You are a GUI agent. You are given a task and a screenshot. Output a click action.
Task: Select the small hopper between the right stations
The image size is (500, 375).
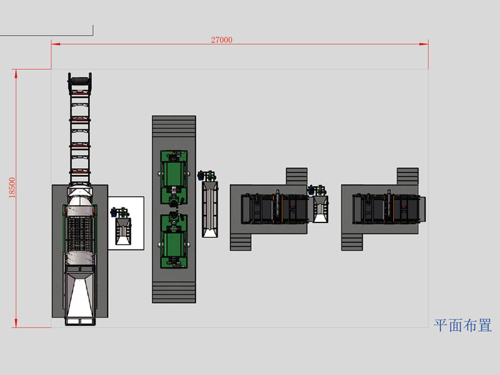click(x=321, y=208)
